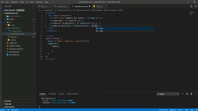The height and width of the screenshot is (111, 198).
Task: Switch to the Capacity.vue editor tab
Action: [x=62, y=6]
